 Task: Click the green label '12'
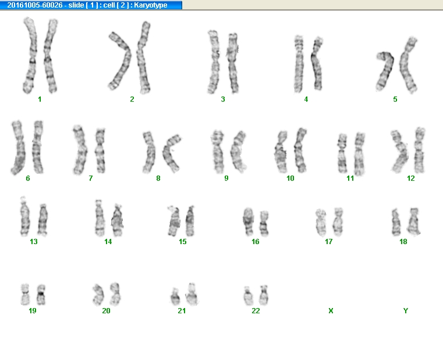411,178
